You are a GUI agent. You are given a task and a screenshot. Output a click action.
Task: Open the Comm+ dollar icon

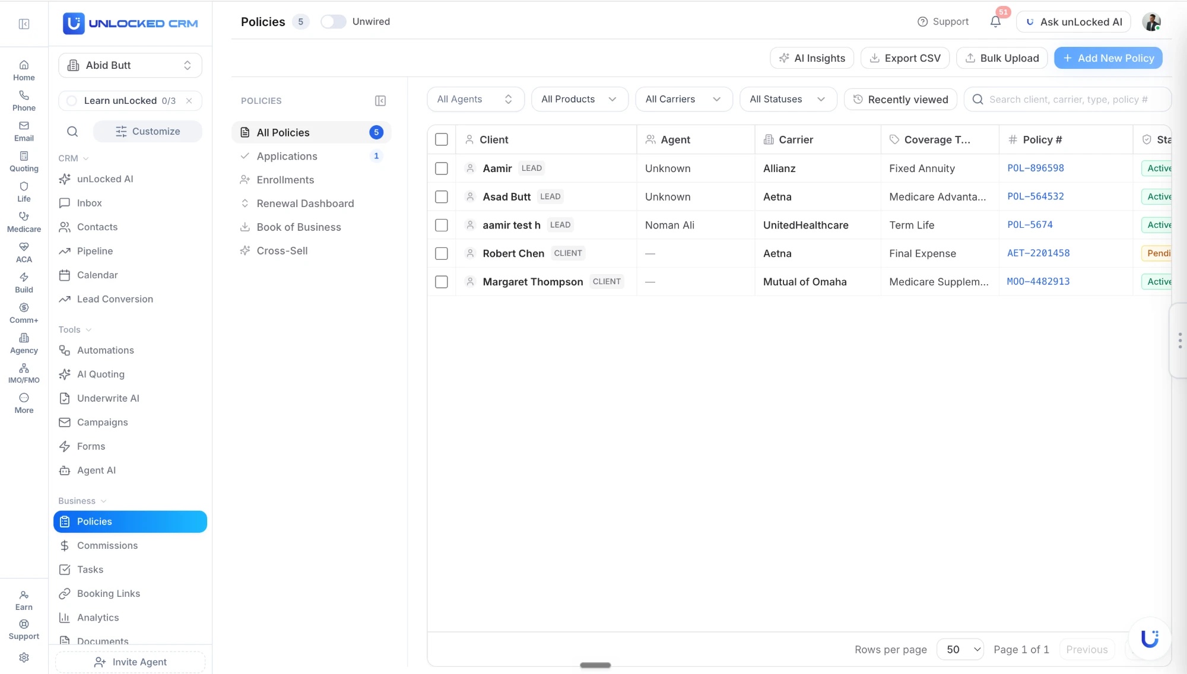pyautogui.click(x=24, y=312)
